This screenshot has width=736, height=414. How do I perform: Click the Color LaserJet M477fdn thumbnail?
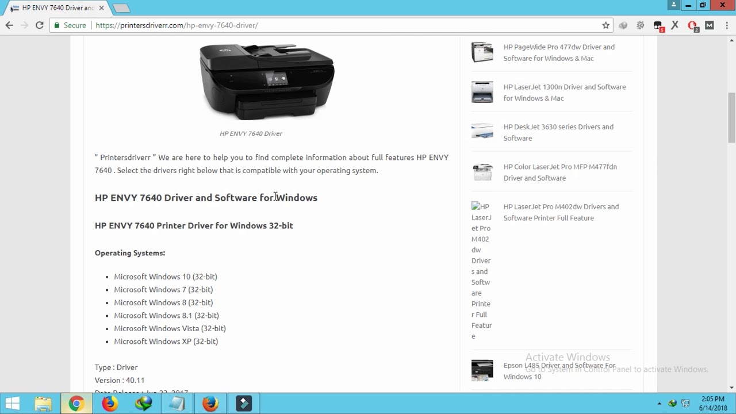482,172
